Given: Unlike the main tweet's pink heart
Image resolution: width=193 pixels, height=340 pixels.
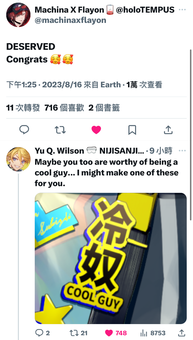Looking at the screenshot, I should pos(96,130).
